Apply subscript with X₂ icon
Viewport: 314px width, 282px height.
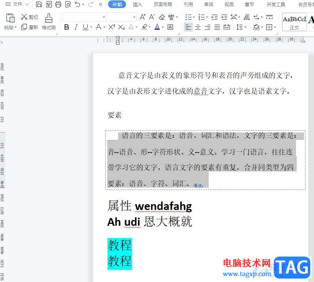pos(121,27)
